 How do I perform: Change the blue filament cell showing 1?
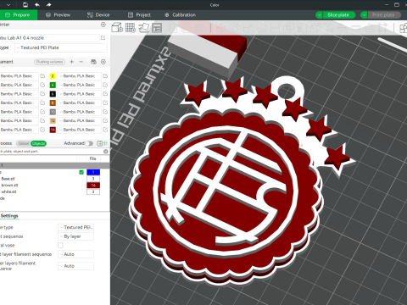93,172
